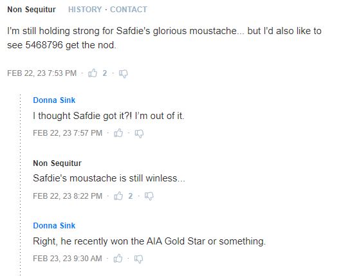Select Non Sequitur username at top

point(32,10)
